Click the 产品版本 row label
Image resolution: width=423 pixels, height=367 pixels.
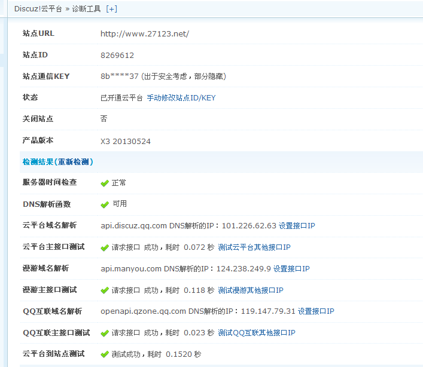coord(38,140)
